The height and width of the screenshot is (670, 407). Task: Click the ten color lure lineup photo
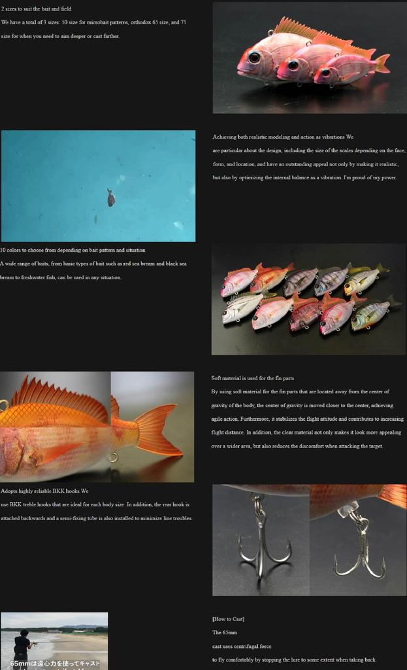[308, 300]
